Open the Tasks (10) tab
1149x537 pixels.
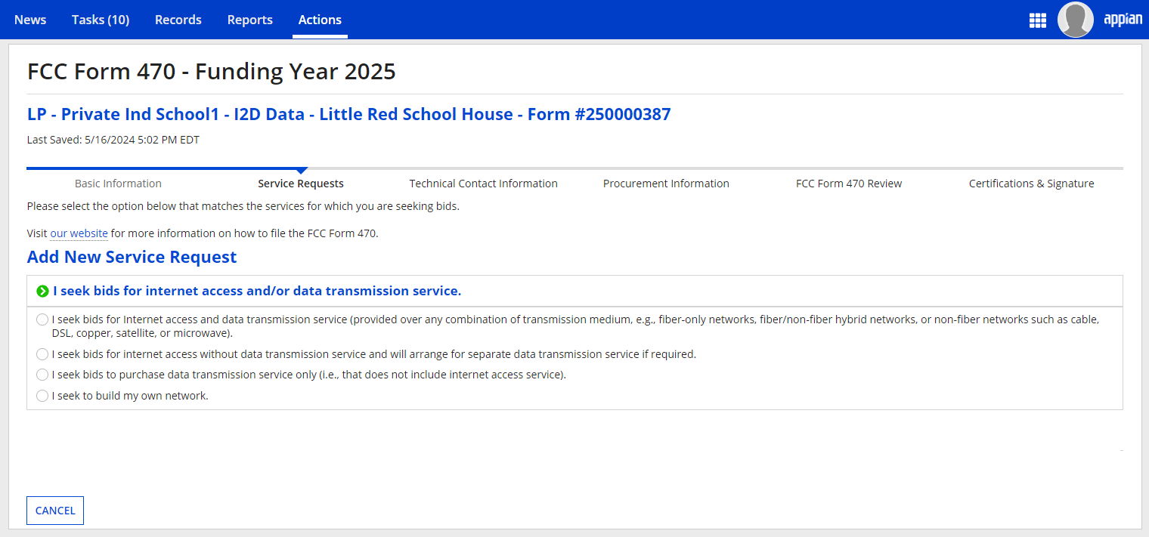[101, 20]
